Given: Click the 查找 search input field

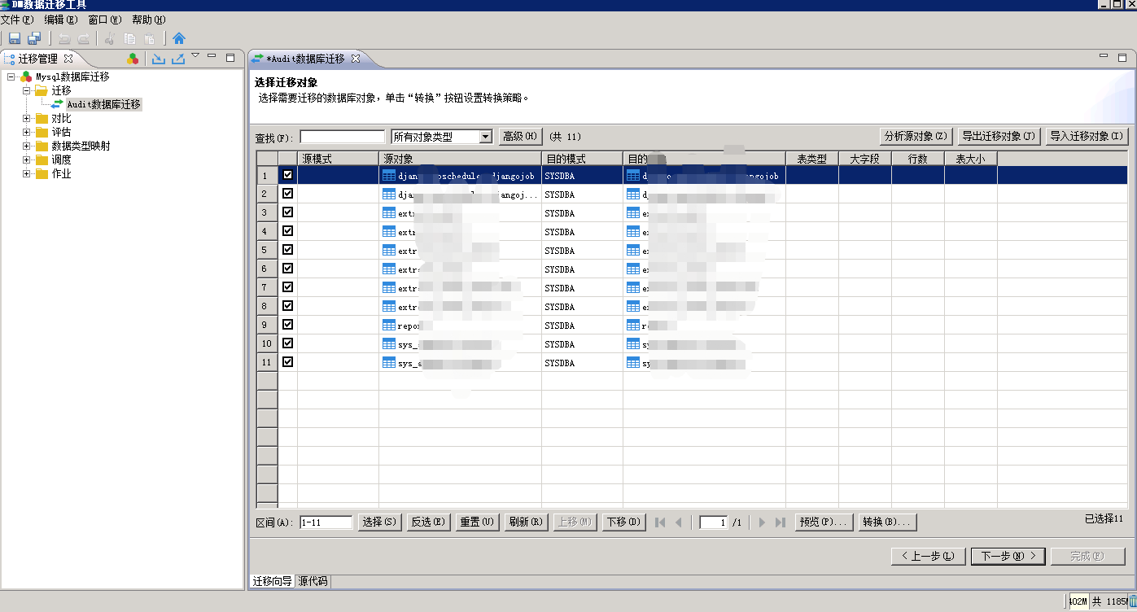Looking at the screenshot, I should tap(342, 137).
